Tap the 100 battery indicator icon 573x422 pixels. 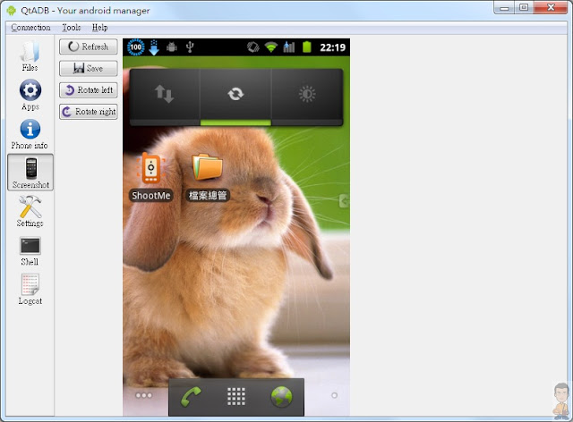[135, 47]
